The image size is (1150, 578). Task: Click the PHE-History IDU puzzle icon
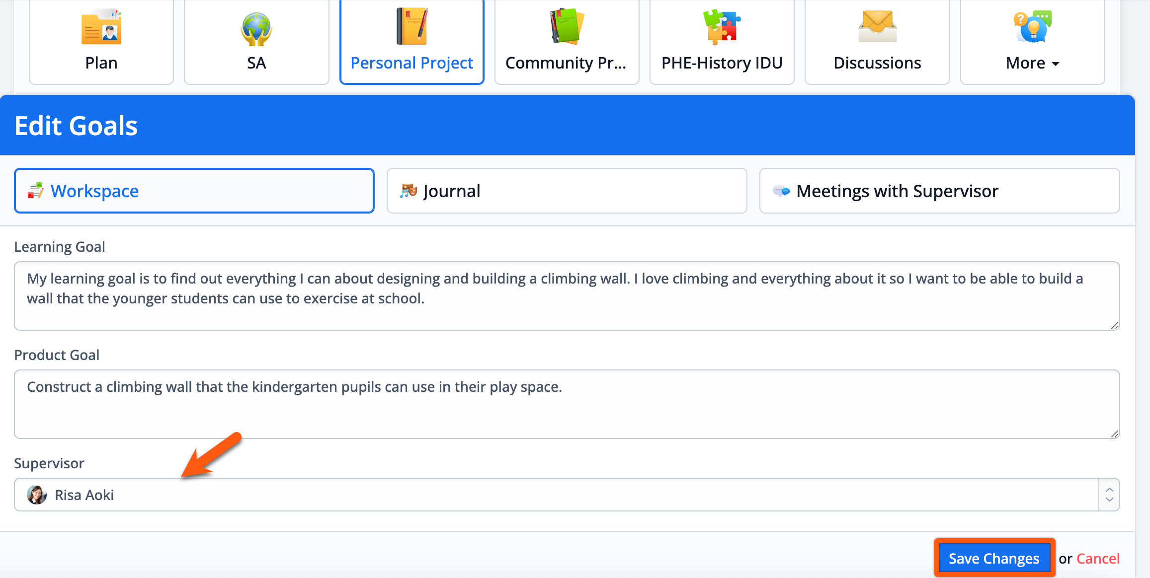coord(722,27)
